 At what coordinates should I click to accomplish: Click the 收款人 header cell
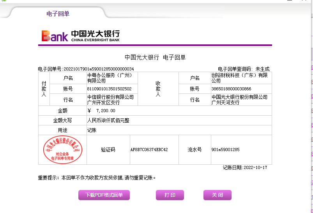158,89
